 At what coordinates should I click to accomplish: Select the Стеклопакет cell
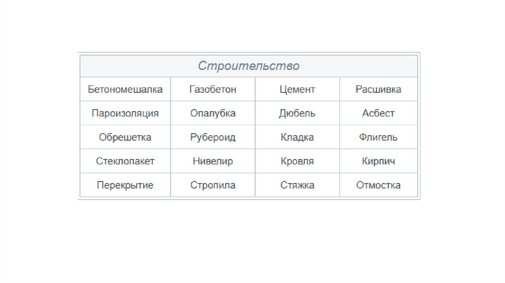tap(125, 161)
